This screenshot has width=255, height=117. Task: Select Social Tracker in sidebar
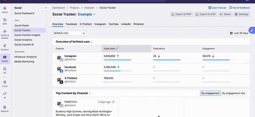pyautogui.click(x=29, y=30)
